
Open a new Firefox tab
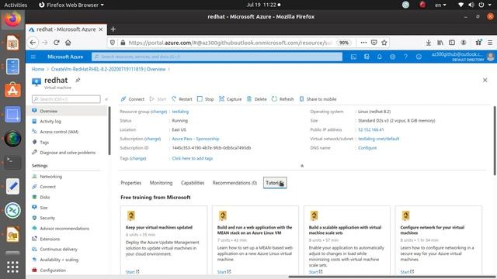[x=113, y=29]
